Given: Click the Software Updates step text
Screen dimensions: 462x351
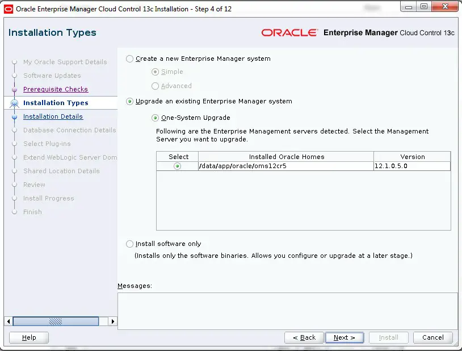Looking at the screenshot, I should coord(52,76).
